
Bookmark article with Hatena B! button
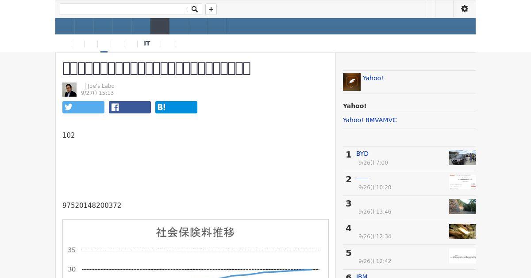click(x=176, y=107)
